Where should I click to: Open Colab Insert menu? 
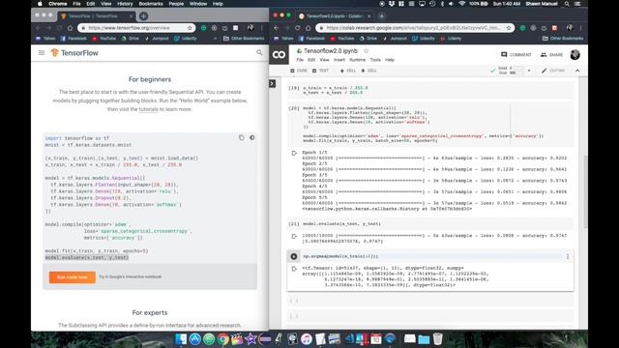pos(339,60)
